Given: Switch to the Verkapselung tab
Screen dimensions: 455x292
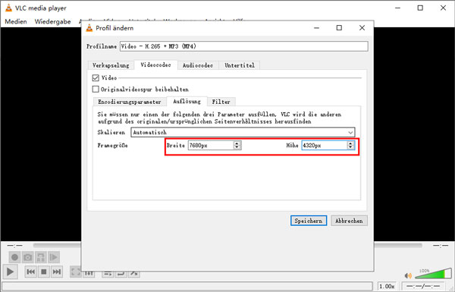Looking at the screenshot, I should coord(111,65).
